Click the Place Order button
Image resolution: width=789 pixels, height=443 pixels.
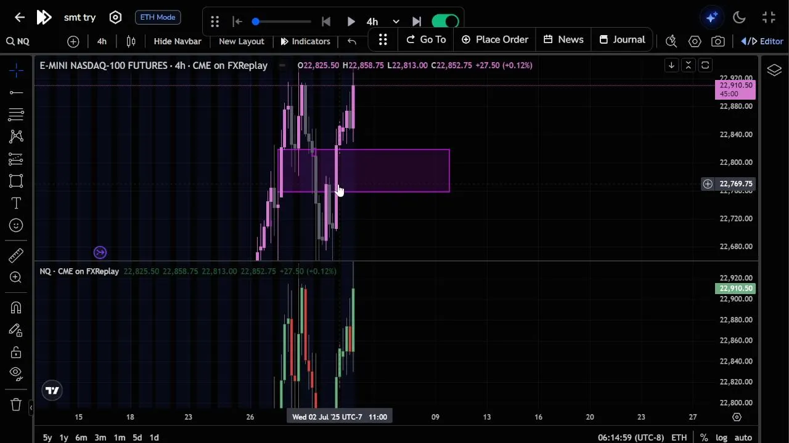[x=495, y=39]
